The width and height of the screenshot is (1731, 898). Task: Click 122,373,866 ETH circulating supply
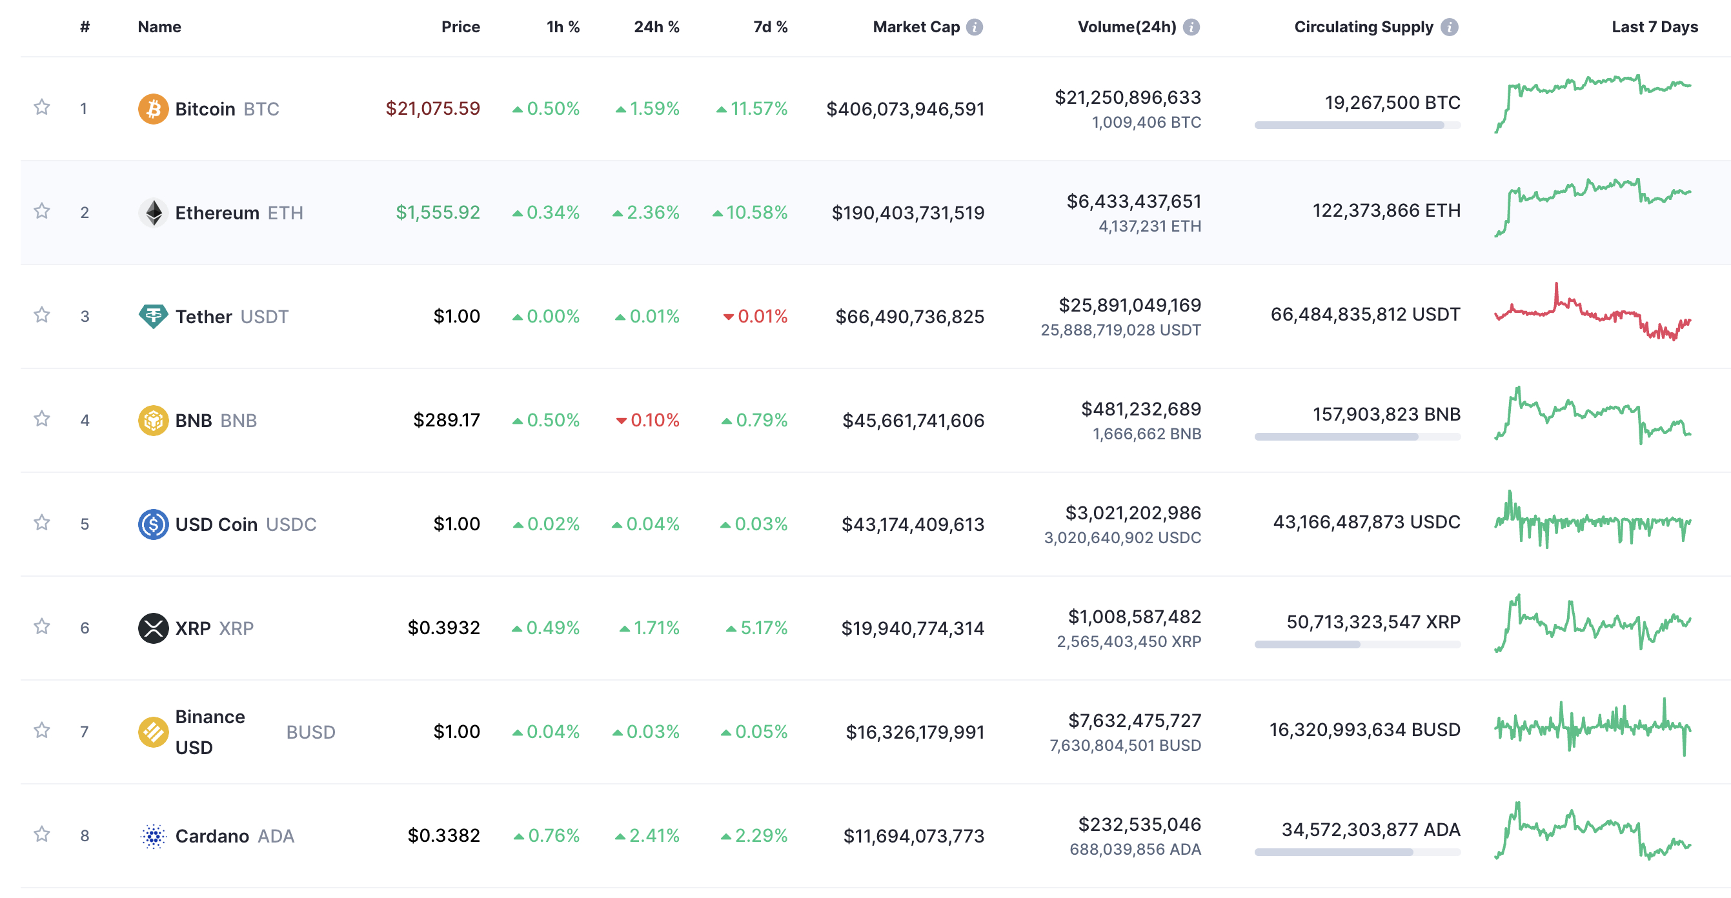point(1386,210)
